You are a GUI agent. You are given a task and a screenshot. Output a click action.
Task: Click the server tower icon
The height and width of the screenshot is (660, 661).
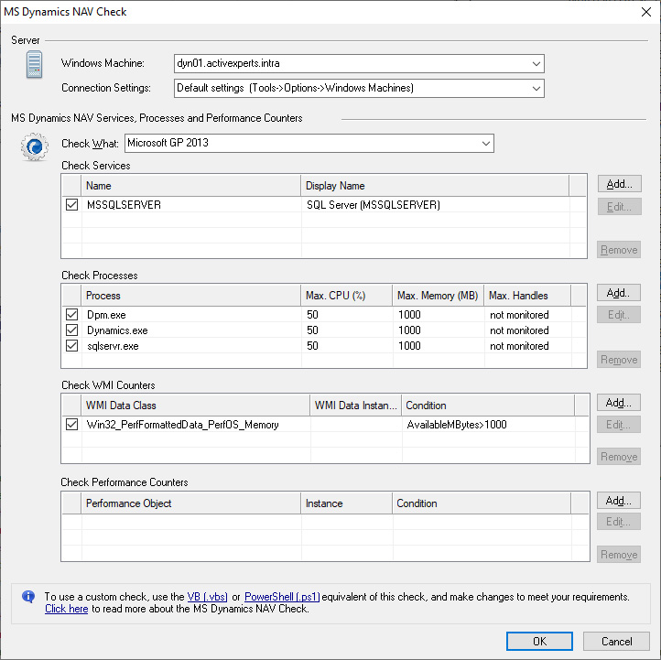pos(34,64)
